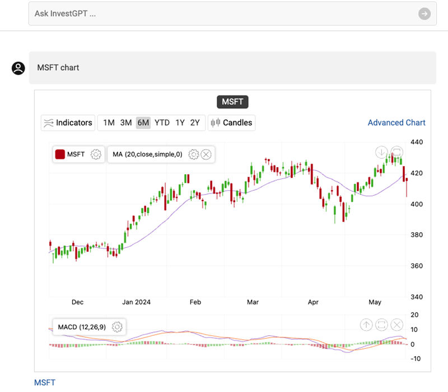Remove the MA indicator with X icon
Screen dimensions: 448x392
(x=206, y=154)
